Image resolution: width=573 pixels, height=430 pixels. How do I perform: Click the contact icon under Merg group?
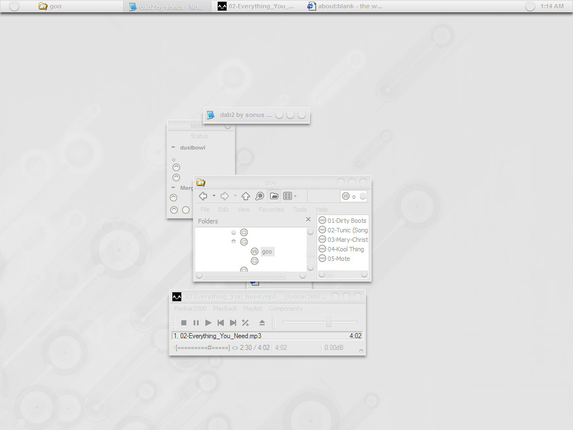(173, 198)
